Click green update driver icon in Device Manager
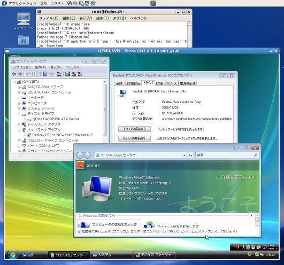The image size is (284, 265). point(67,74)
